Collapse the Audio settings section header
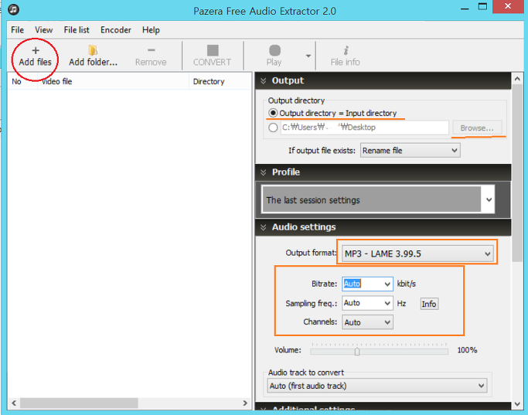 point(383,227)
